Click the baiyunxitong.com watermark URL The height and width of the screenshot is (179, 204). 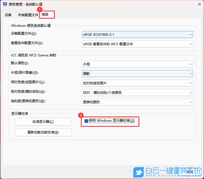pos(173,176)
